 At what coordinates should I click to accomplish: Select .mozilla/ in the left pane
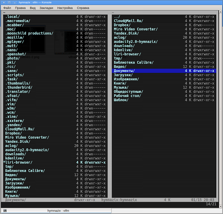coord(55,37)
